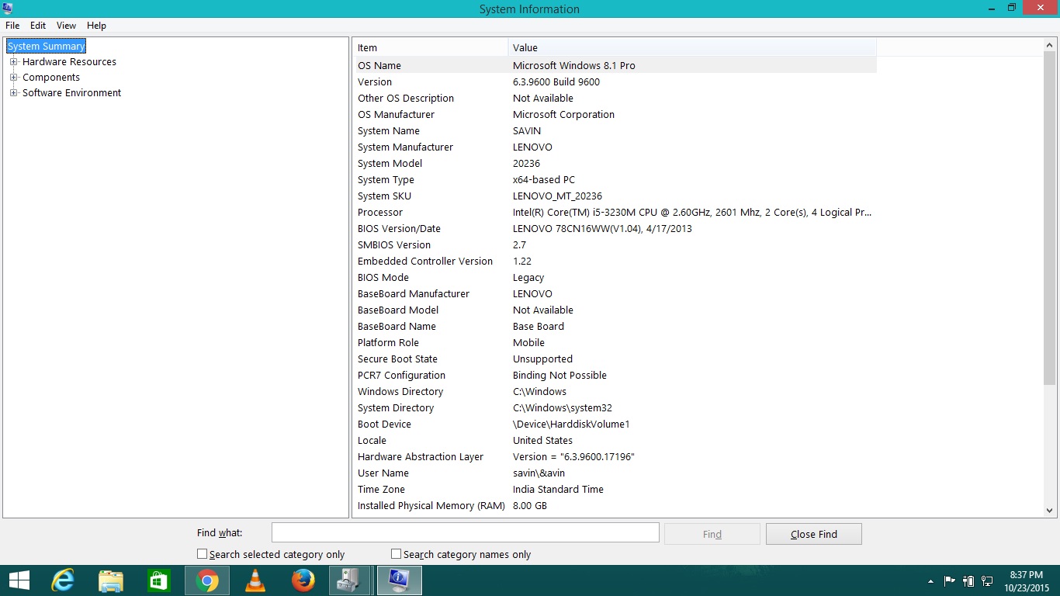The width and height of the screenshot is (1060, 596).
Task: Click the value Microsoft Windows 8.1 Pro
Action: coord(574,65)
